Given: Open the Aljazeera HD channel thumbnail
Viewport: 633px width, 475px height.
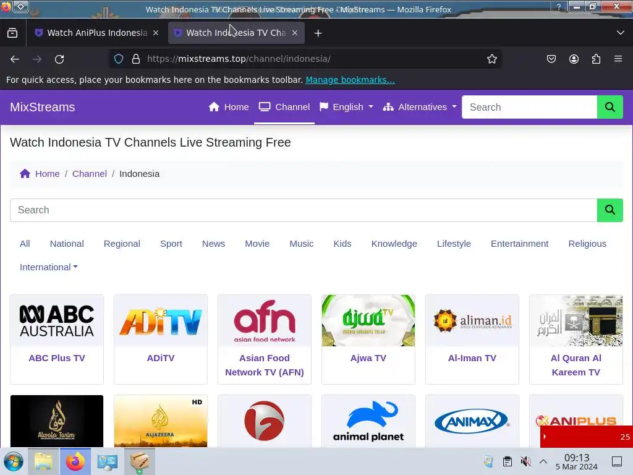Looking at the screenshot, I should pyautogui.click(x=161, y=421).
